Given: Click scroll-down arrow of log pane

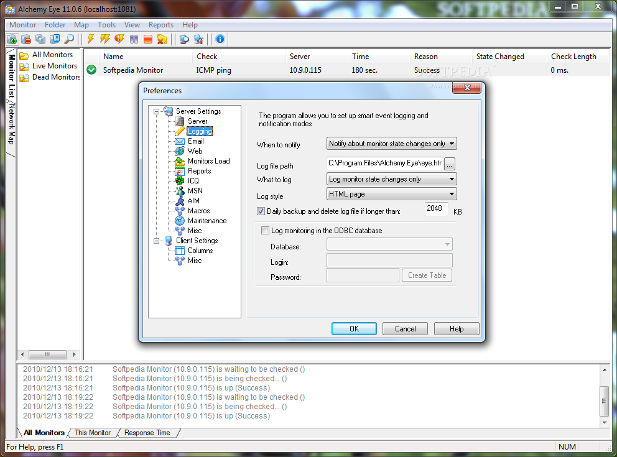Looking at the screenshot, I should click(x=605, y=423).
